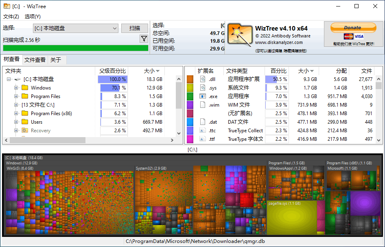Click the WizTree sunburst logo icon
This screenshot has height=247, width=385.
point(240,34)
